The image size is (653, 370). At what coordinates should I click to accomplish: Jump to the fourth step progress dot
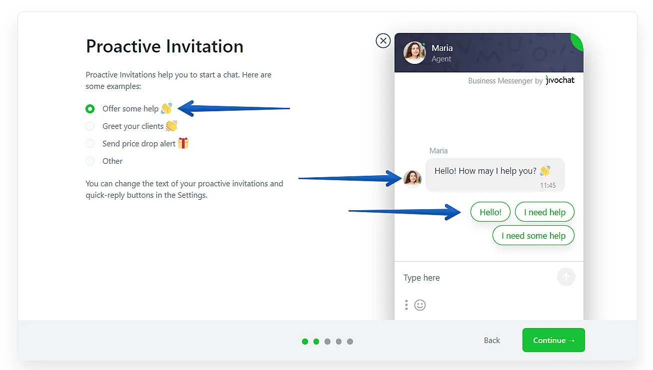pyautogui.click(x=338, y=342)
